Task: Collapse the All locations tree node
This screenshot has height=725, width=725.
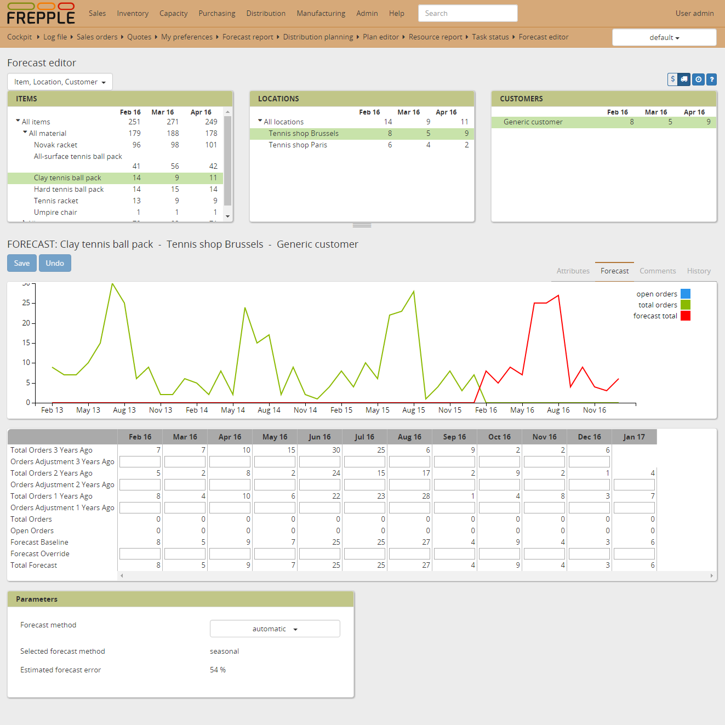Action: 260,121
